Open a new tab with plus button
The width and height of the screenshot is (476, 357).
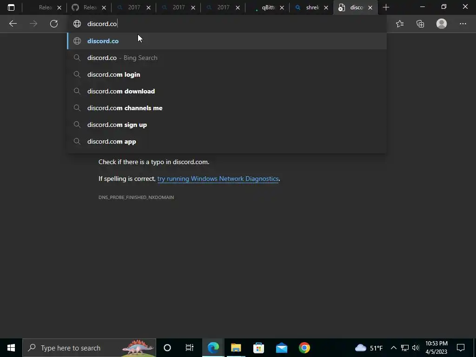[386, 7]
